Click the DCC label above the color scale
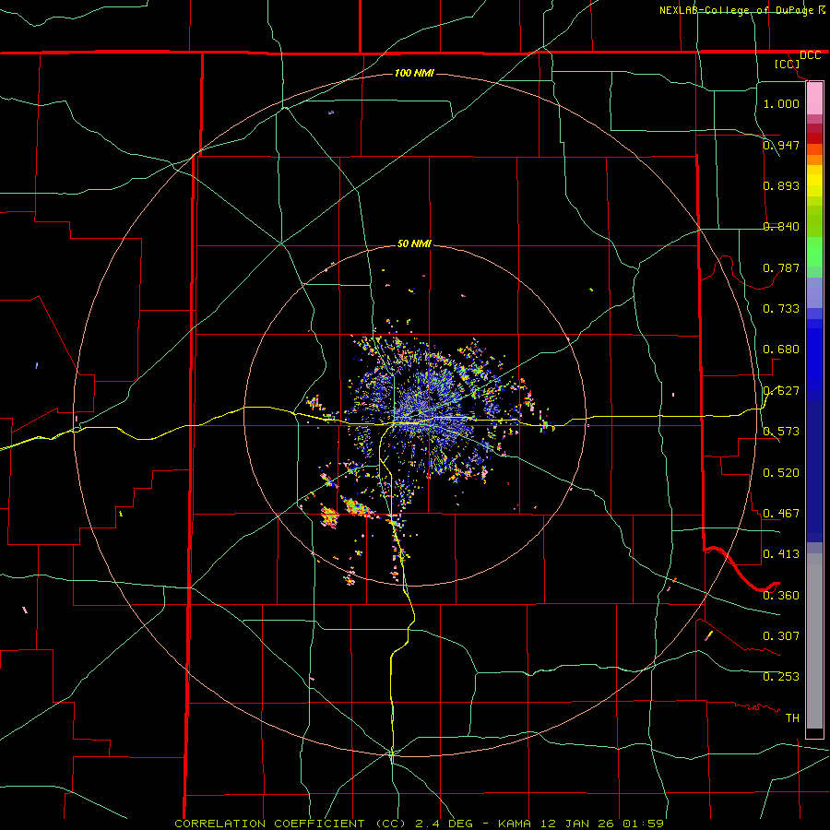830x830 pixels. click(x=810, y=55)
